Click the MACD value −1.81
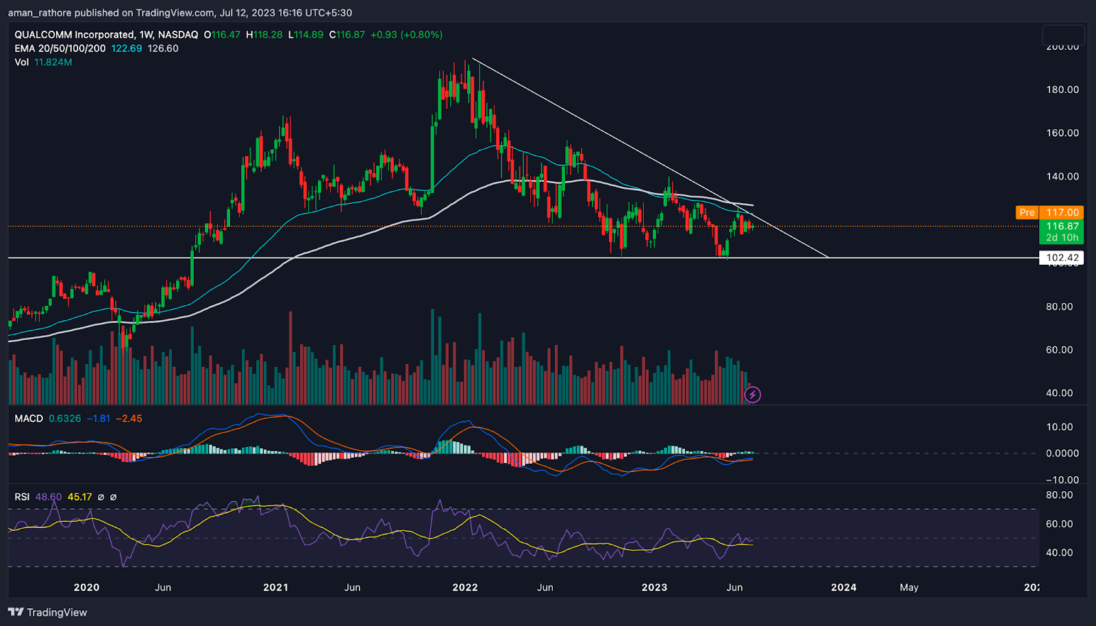Screen dimensions: 1096x626 point(99,419)
